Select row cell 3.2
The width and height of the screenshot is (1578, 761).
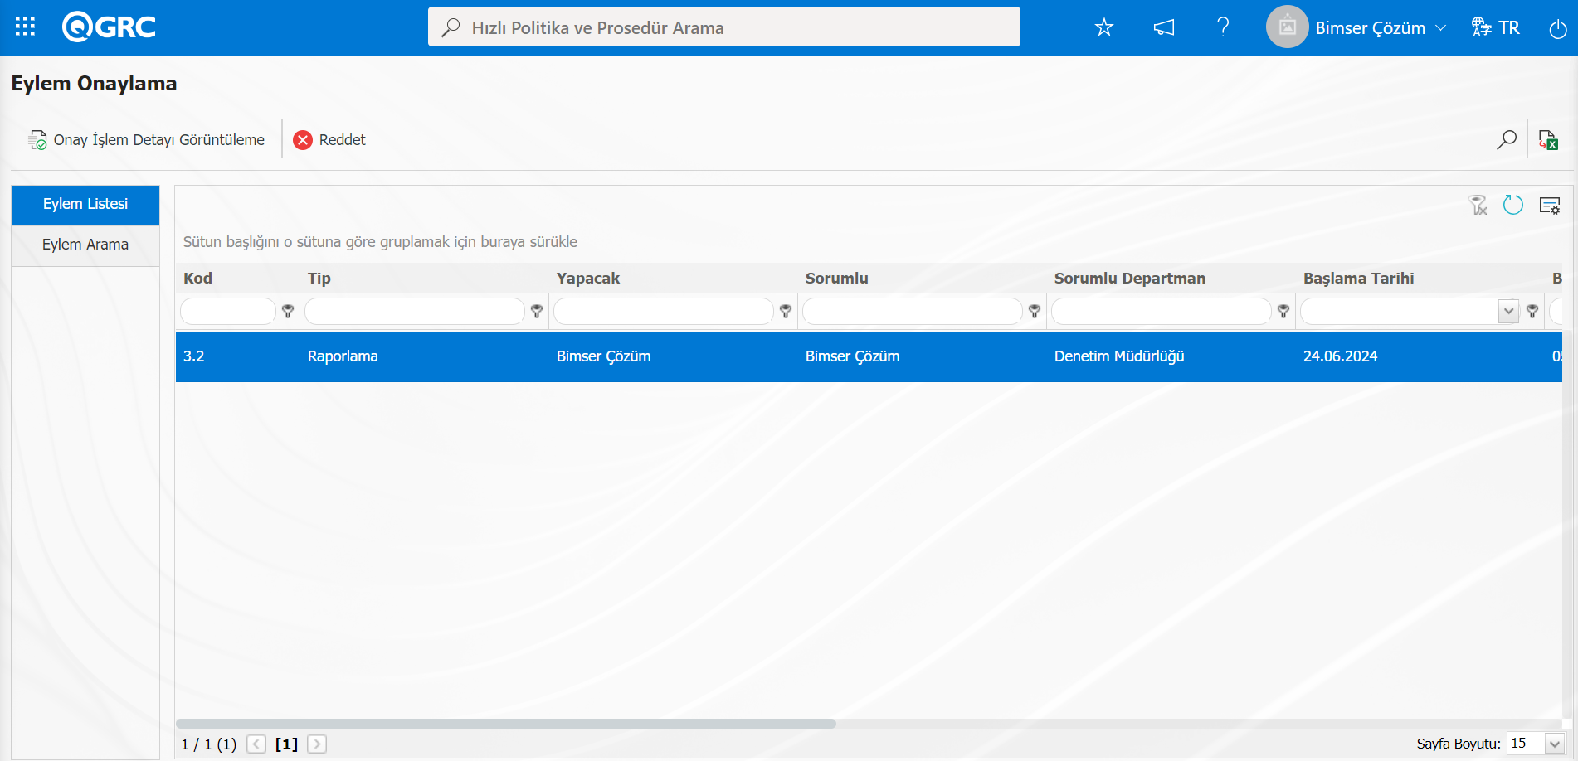click(x=193, y=356)
